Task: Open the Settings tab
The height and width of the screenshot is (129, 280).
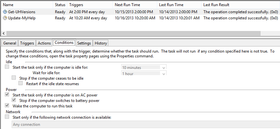Action: click(x=84, y=43)
